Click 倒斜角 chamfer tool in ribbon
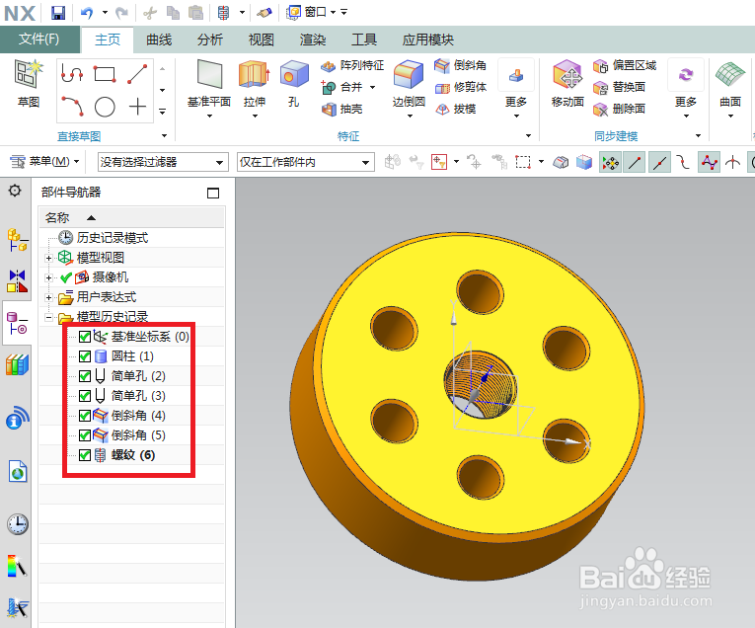The width and height of the screenshot is (755, 628). tap(460, 65)
